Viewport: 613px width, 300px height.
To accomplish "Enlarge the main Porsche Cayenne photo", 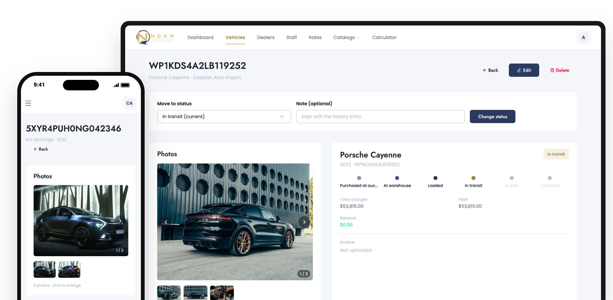I will [x=235, y=222].
